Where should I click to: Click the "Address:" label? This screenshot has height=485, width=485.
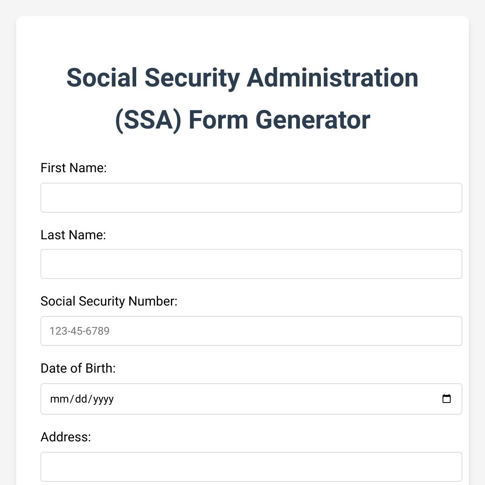65,437
